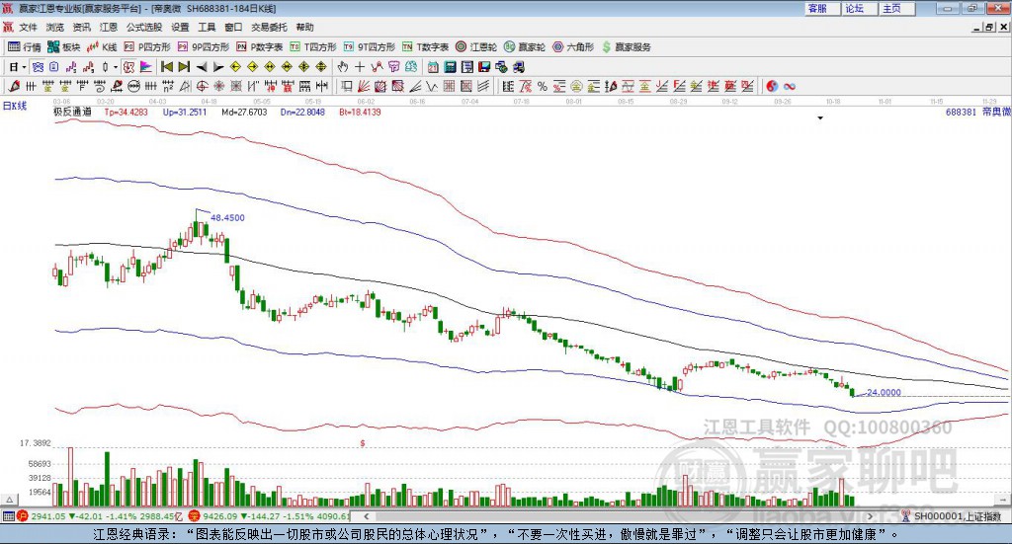Expand the 日 period dropdown arrow
This screenshot has width=1012, height=544.
pyautogui.click(x=24, y=67)
